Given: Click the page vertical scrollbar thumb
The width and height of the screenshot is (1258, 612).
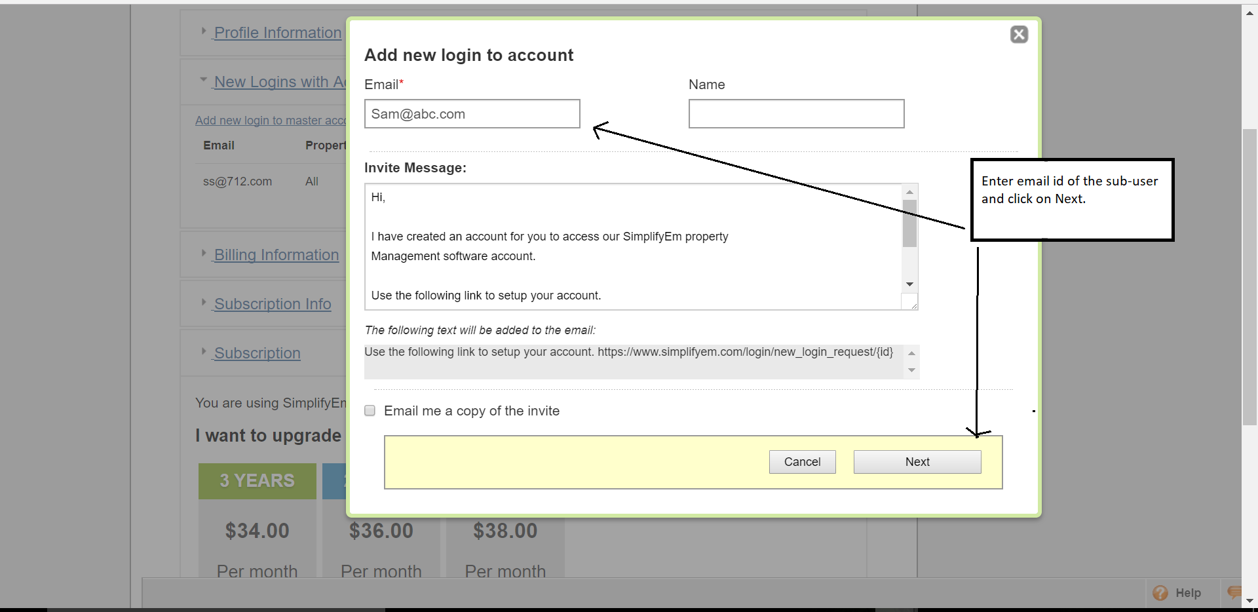Looking at the screenshot, I should click(1249, 277).
